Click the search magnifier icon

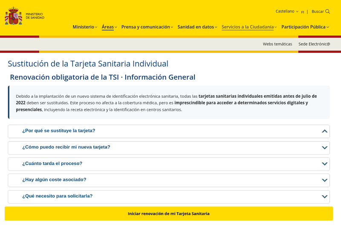pyautogui.click(x=327, y=12)
